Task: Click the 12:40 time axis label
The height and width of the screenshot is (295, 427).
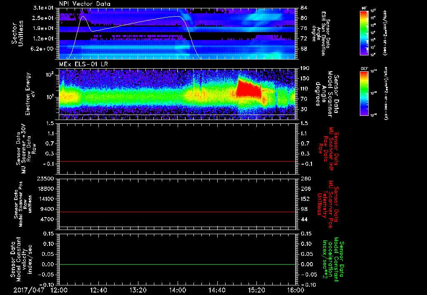Action: coord(98,290)
